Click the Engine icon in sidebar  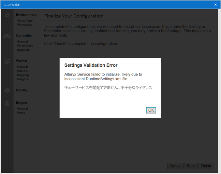[x=7, y=103]
